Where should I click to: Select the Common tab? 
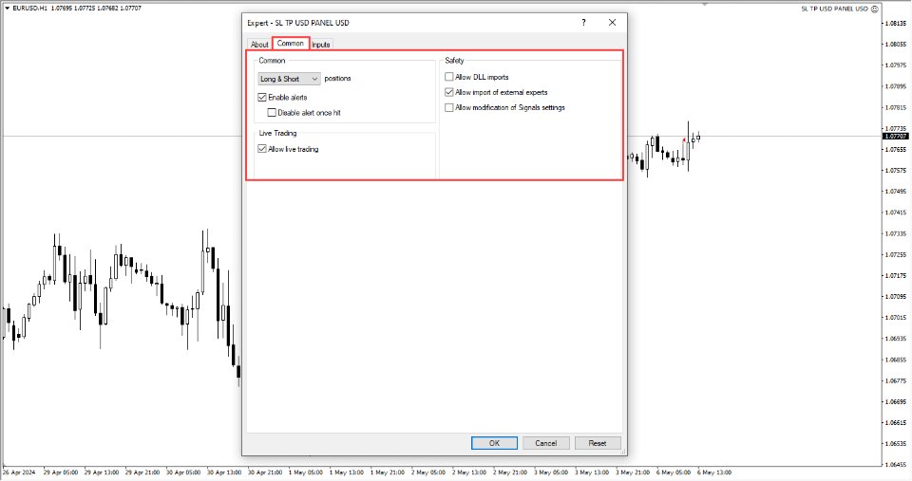[291, 44]
